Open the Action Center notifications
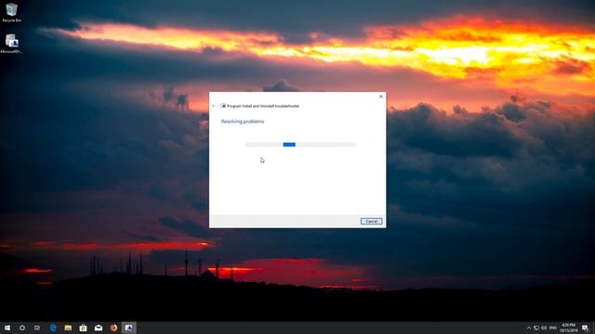 pyautogui.click(x=585, y=328)
